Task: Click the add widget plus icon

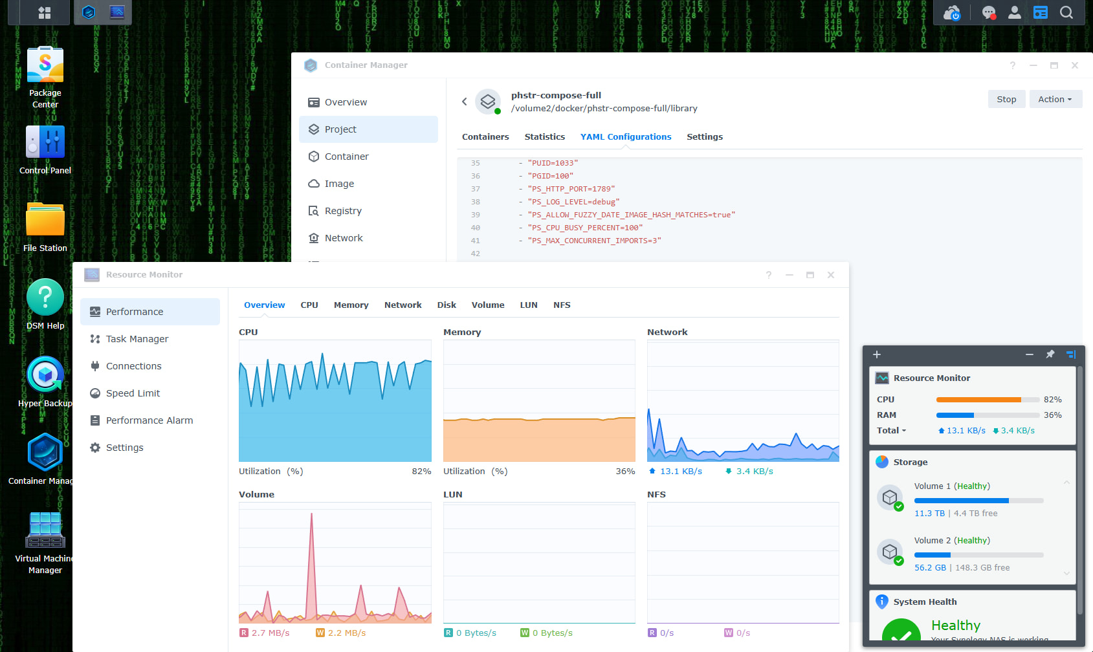Action: pyautogui.click(x=877, y=354)
